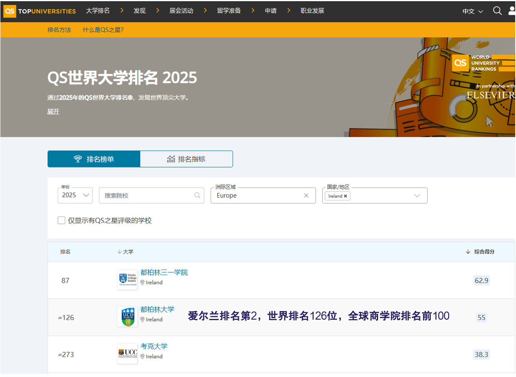Click the trophy icon in 排名榜单 tab

pyautogui.click(x=78, y=159)
